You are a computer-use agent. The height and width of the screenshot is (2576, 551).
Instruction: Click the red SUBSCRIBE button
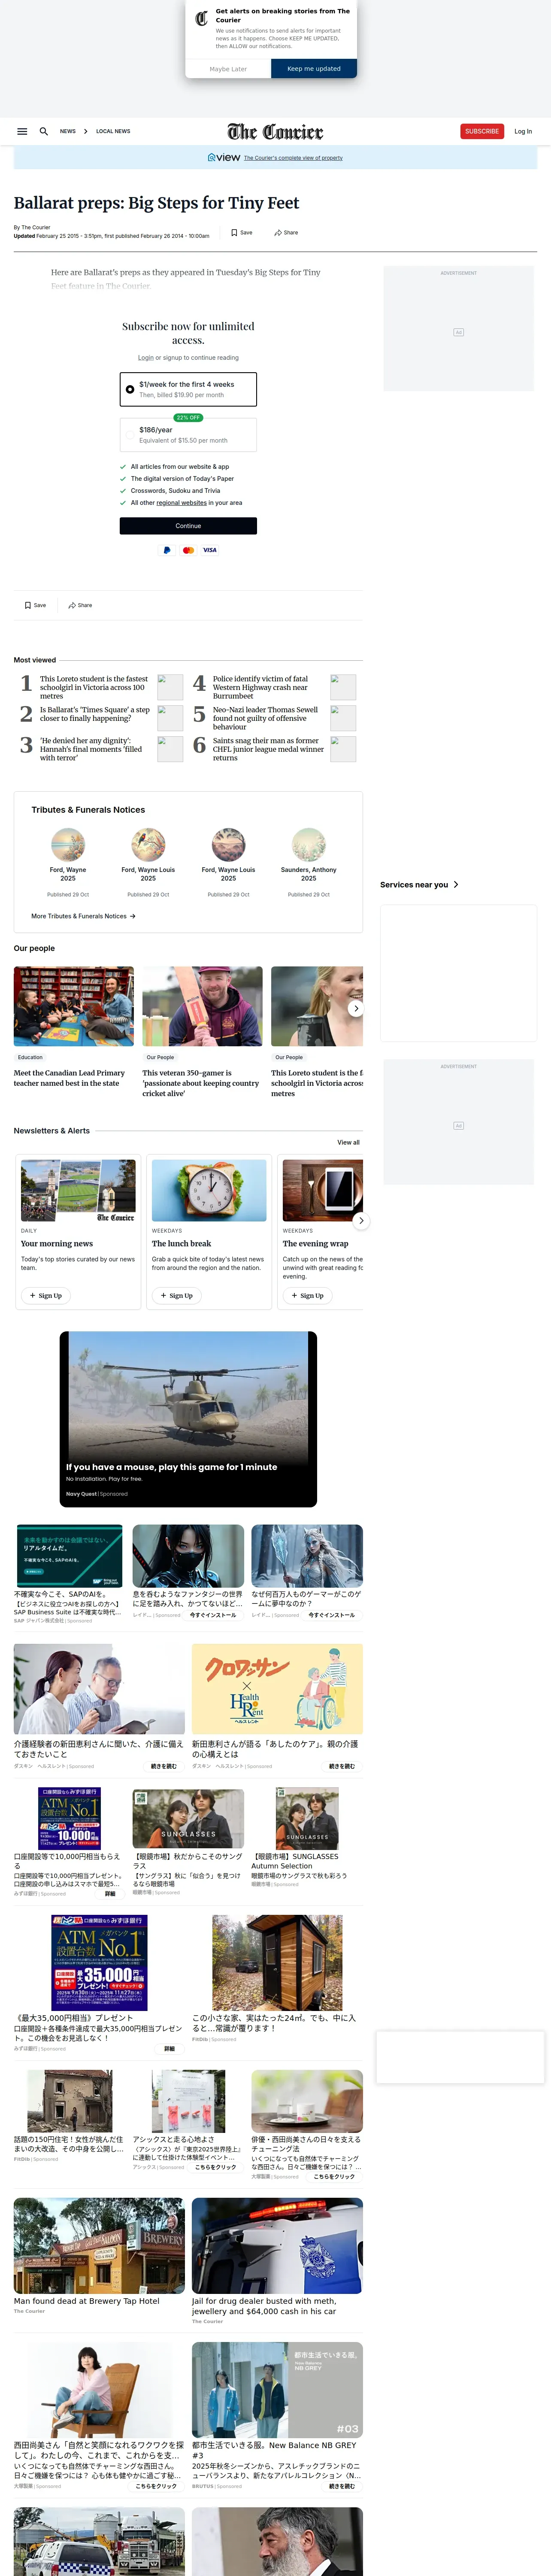(482, 131)
